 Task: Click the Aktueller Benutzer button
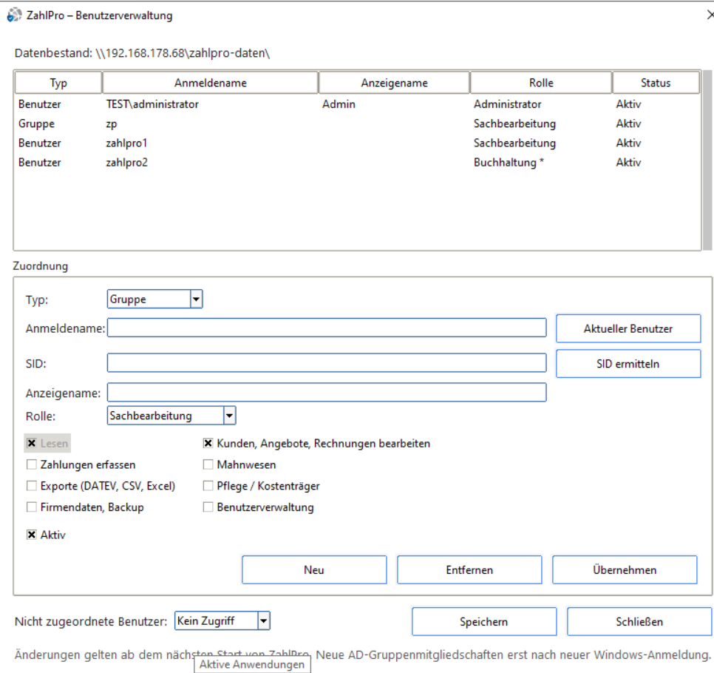(628, 328)
